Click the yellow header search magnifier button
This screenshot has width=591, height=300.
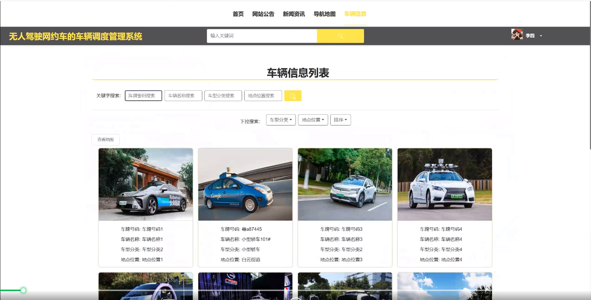340,36
